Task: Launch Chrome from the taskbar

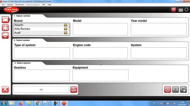Action: tap(38, 103)
